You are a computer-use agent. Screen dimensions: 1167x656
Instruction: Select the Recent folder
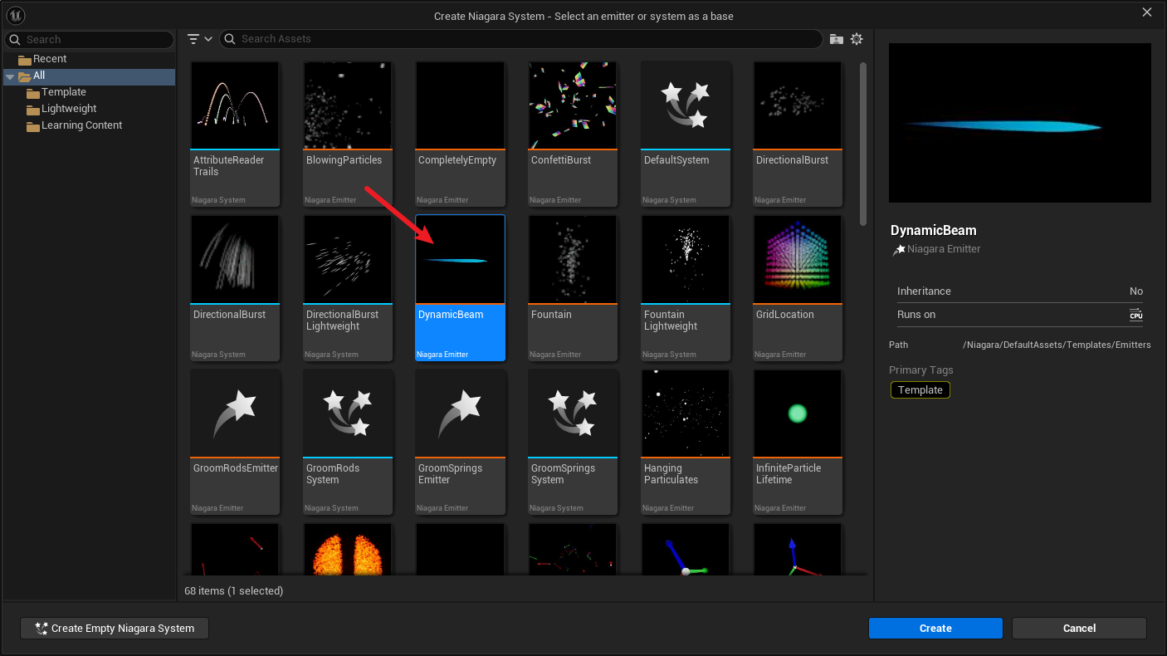point(50,59)
